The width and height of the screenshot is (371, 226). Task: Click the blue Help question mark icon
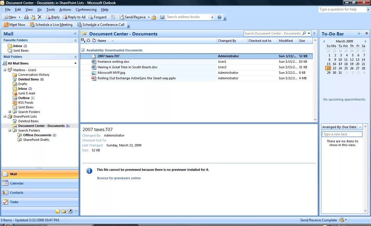[x=219, y=17]
